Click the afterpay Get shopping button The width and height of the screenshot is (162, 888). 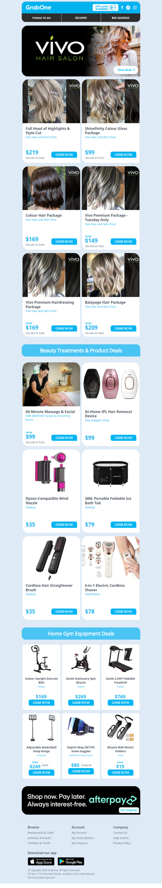coord(129,810)
